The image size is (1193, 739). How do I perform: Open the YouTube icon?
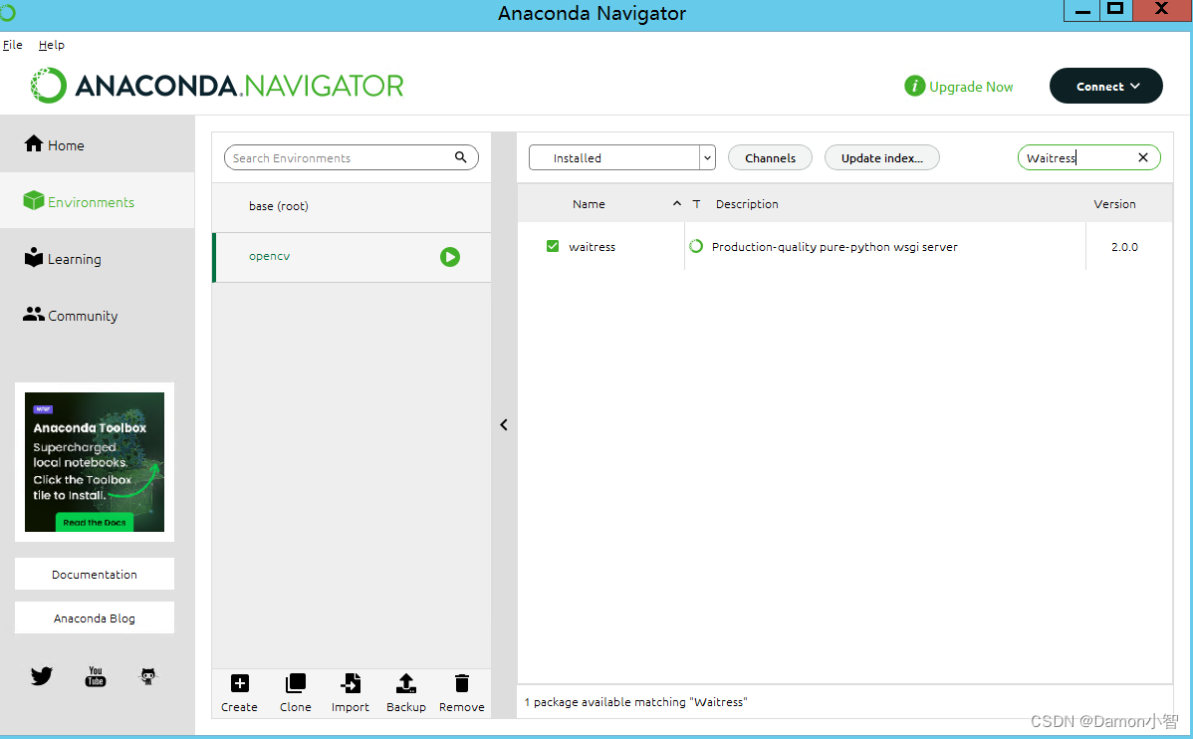coord(96,676)
